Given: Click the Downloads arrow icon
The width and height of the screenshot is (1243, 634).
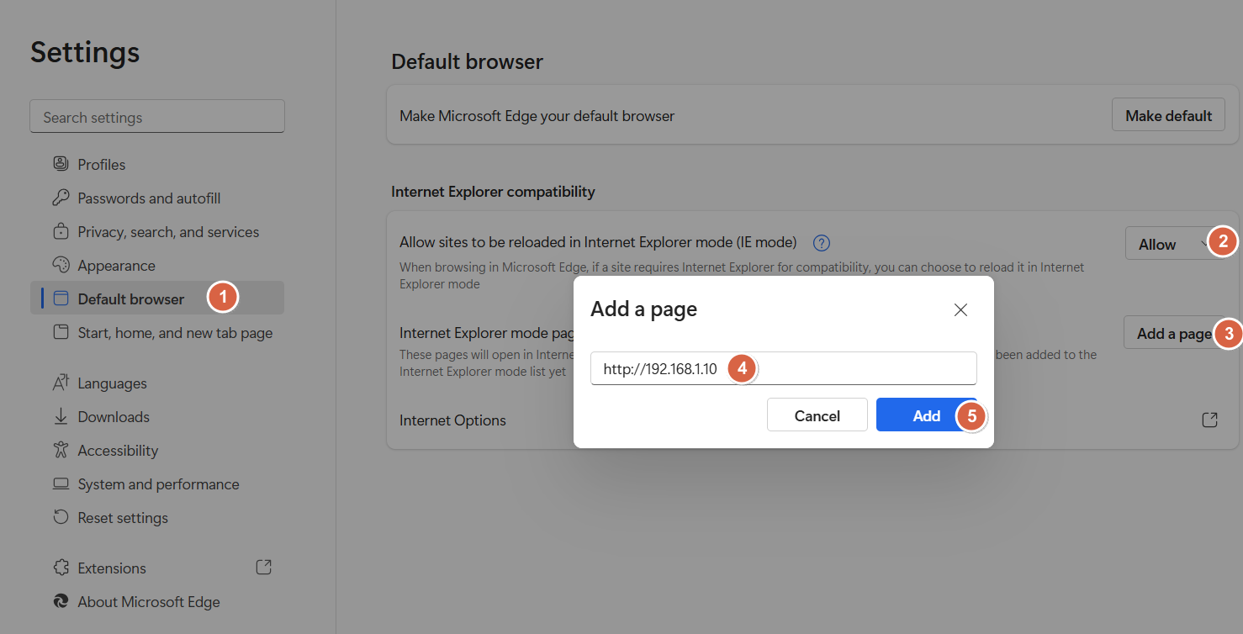Looking at the screenshot, I should click(x=61, y=416).
